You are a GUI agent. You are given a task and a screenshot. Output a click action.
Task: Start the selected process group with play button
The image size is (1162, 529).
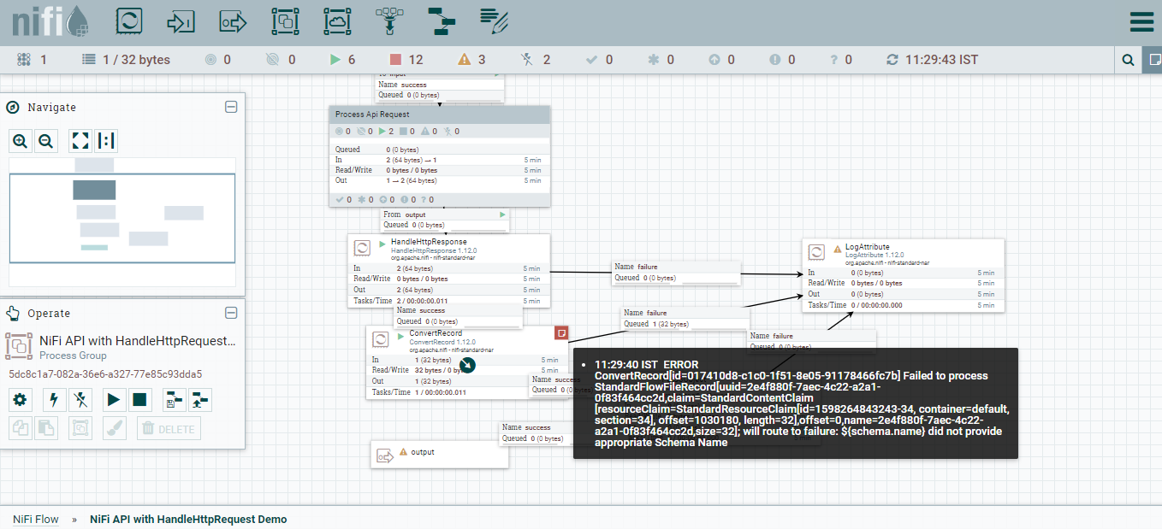tap(114, 399)
